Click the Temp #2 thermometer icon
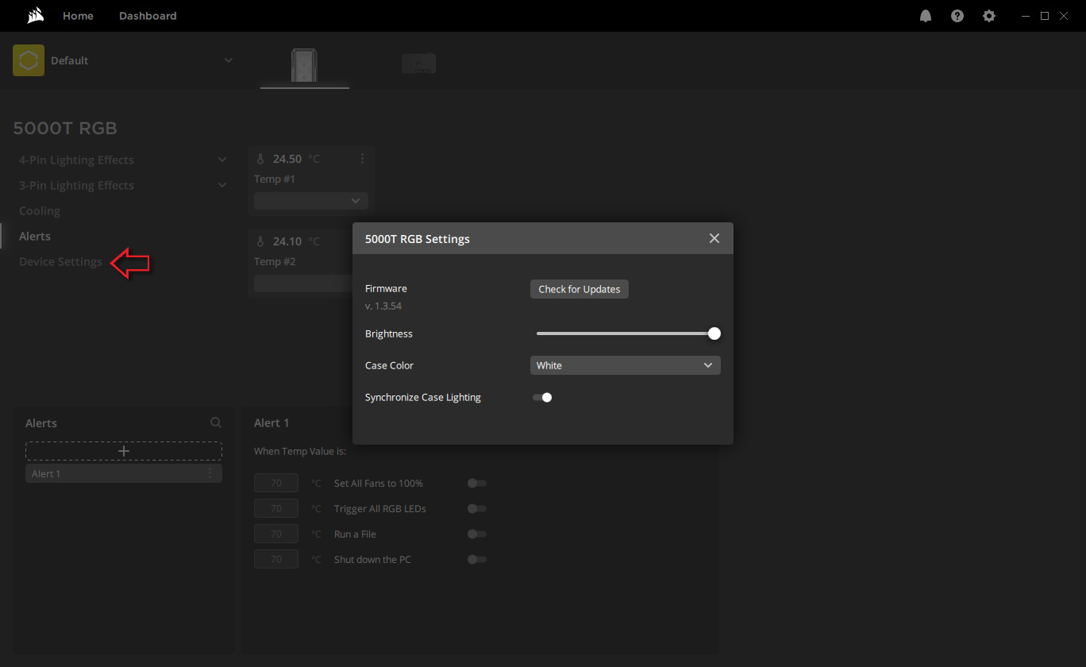 pyautogui.click(x=260, y=241)
